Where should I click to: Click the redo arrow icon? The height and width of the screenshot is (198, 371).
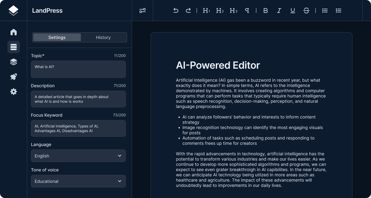[x=188, y=11]
